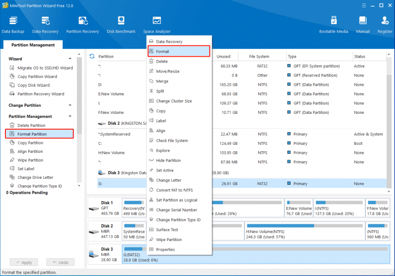
Task: Refresh the partition list icon
Action: pyautogui.click(x=92, y=56)
